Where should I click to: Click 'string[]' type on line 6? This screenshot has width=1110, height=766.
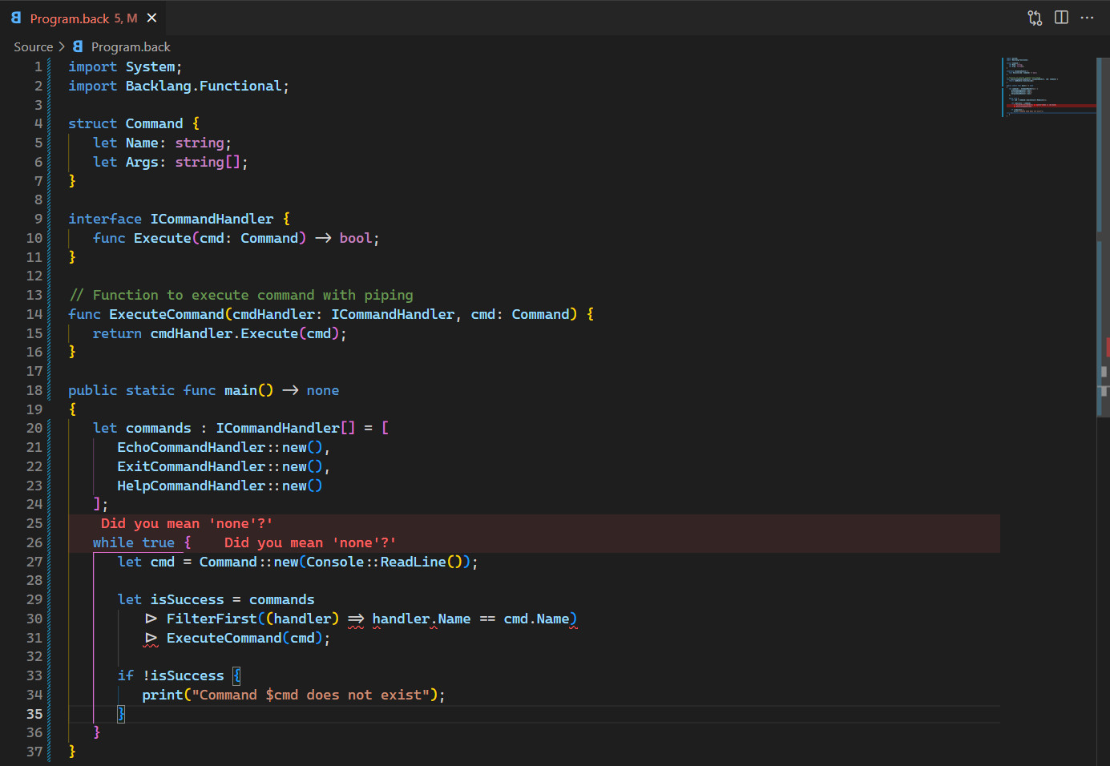(x=208, y=162)
